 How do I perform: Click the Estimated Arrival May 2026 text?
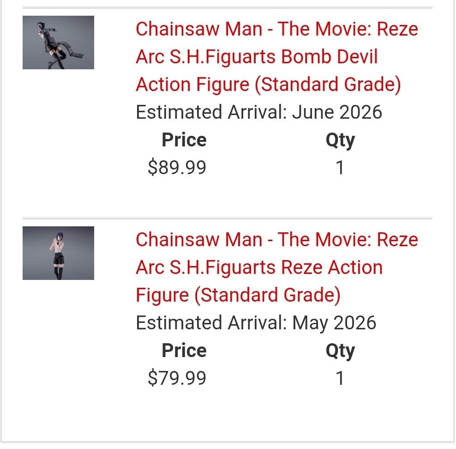(x=256, y=323)
